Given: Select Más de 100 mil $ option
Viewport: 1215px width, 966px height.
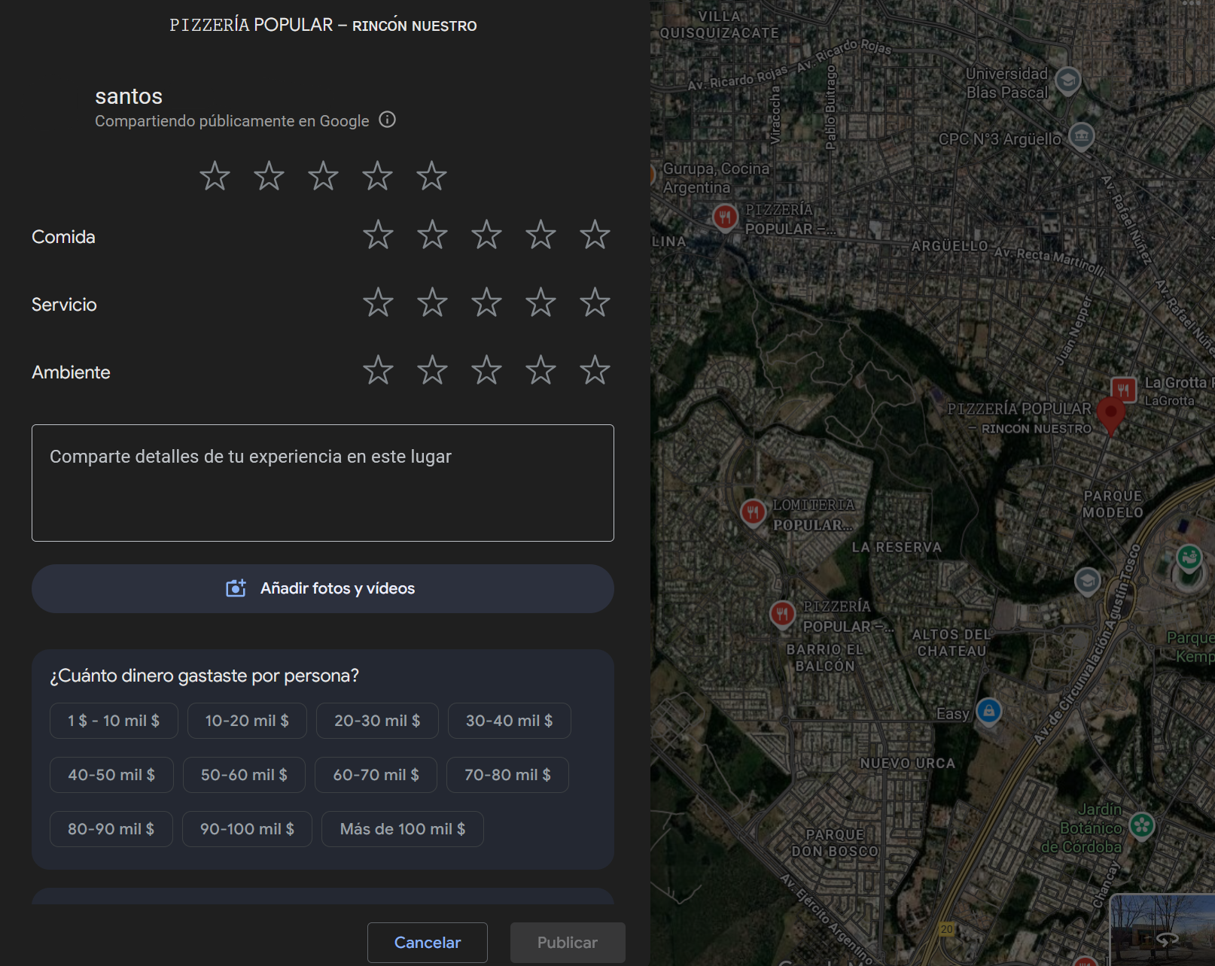Looking at the screenshot, I should pyautogui.click(x=402, y=829).
